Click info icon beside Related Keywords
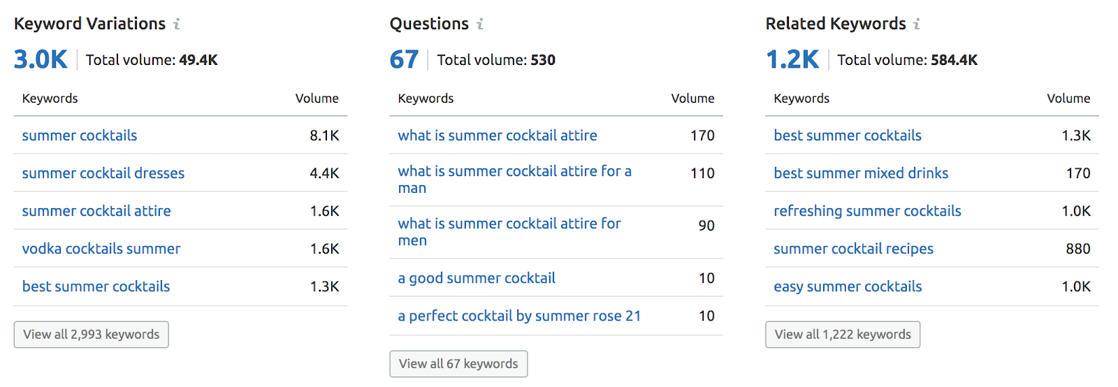Viewport: 1118px width, 387px height. [x=917, y=24]
